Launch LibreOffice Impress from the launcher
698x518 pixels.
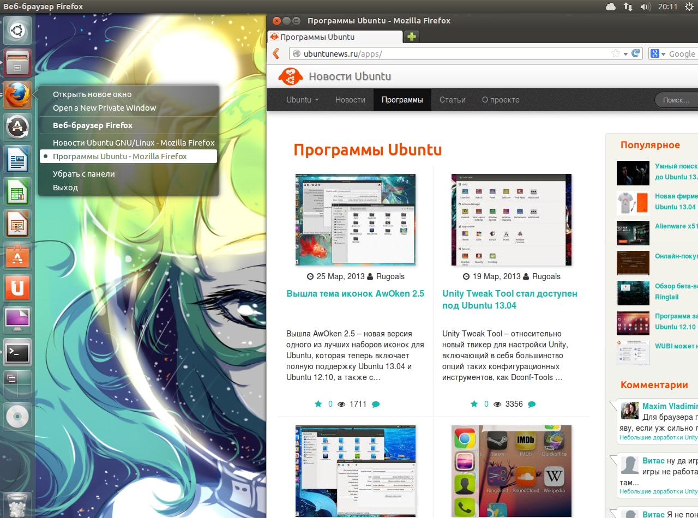click(17, 223)
